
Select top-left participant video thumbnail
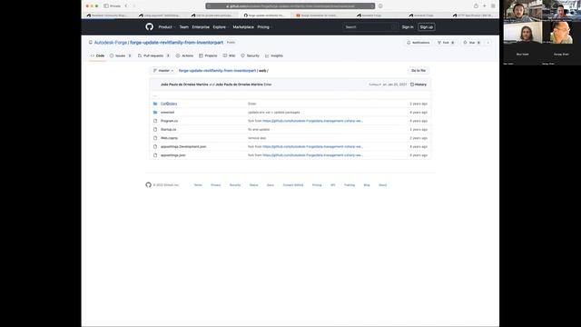coord(523,11)
